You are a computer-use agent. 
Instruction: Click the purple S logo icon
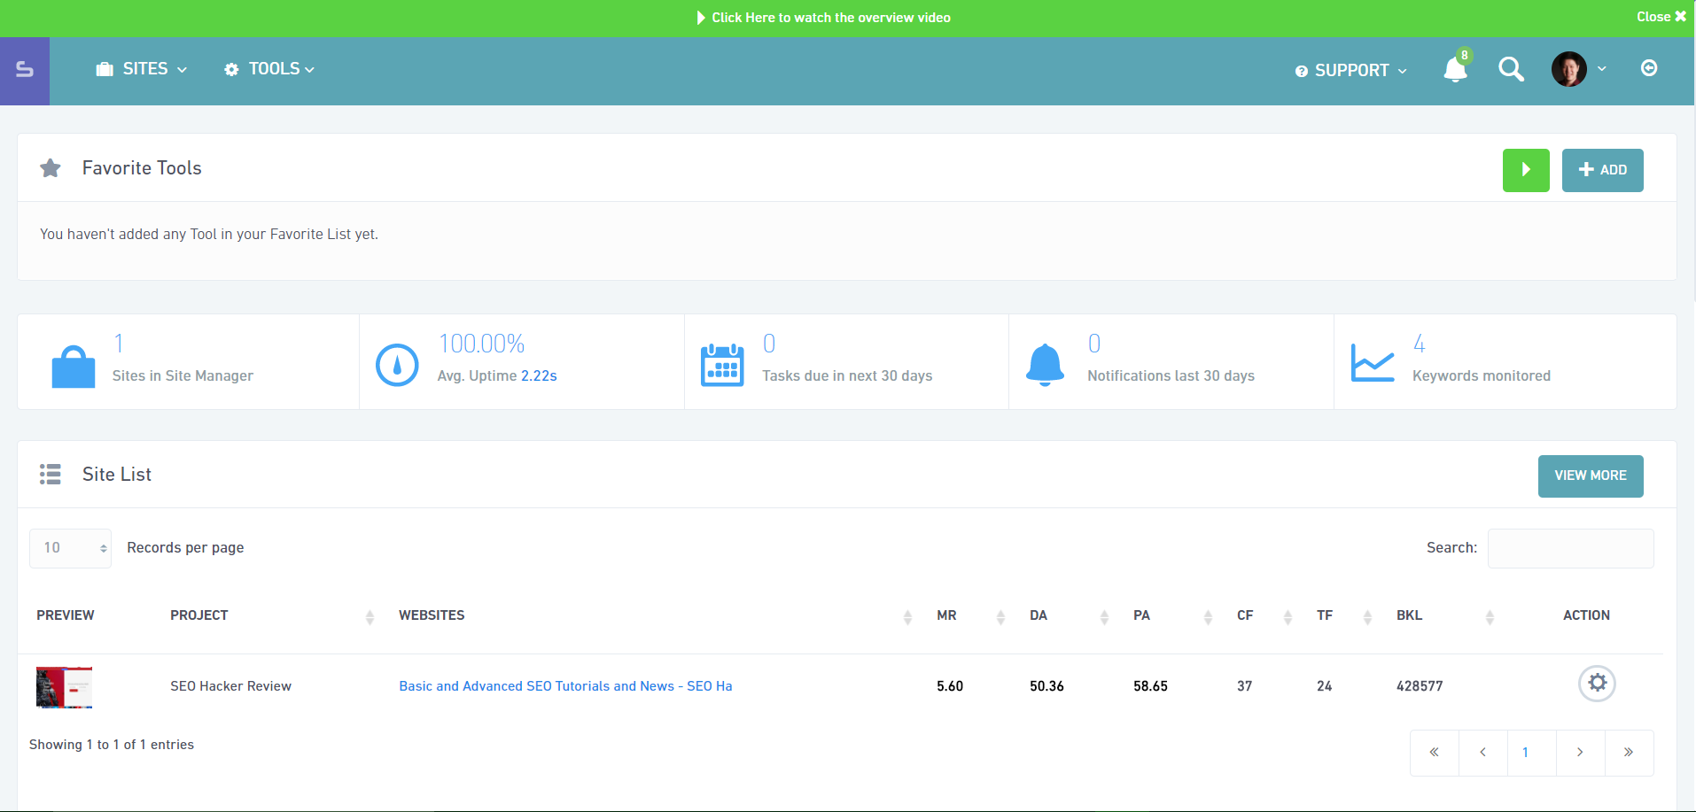click(25, 70)
